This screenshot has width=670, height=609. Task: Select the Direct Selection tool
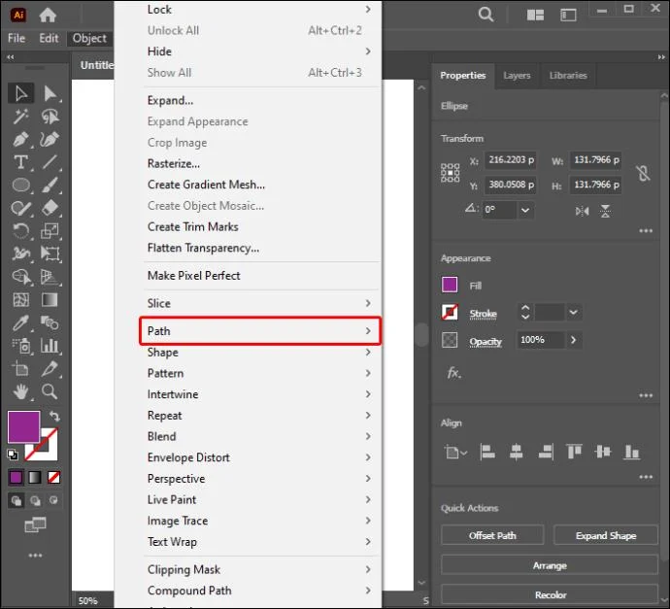(50, 93)
